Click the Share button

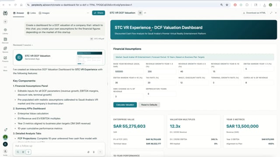click(x=98, y=13)
